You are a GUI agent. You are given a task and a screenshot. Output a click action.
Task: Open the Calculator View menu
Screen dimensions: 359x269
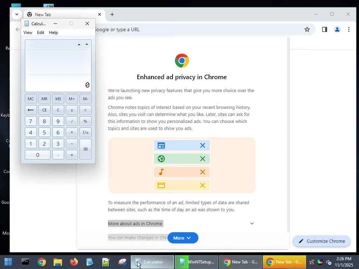(x=28, y=33)
